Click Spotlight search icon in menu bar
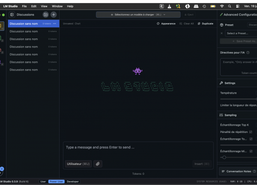The width and height of the screenshot is (257, 185). click(230, 6)
